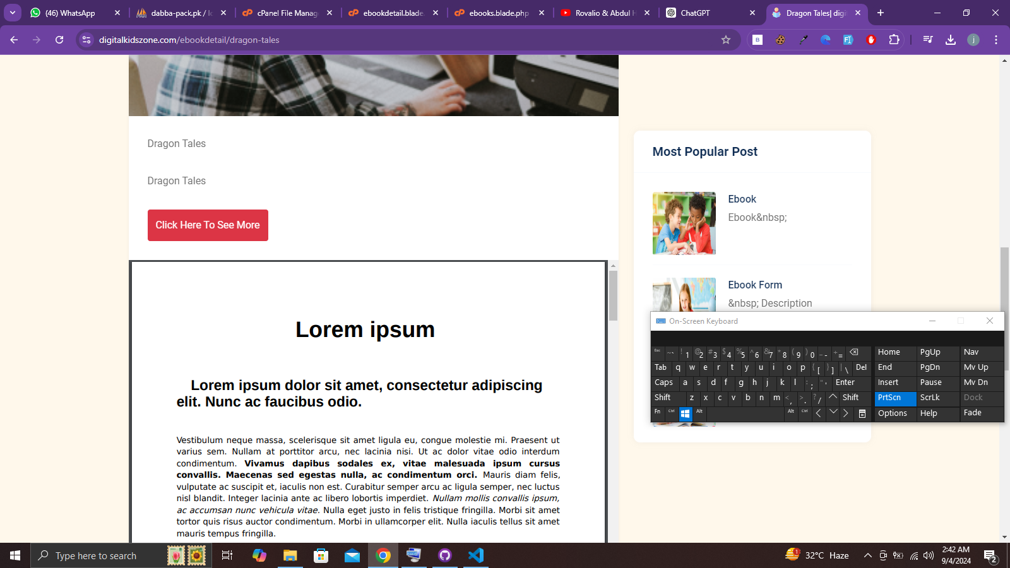Viewport: 1010px width, 568px height.
Task: Bookmark this page with the star icon
Action: [726, 40]
